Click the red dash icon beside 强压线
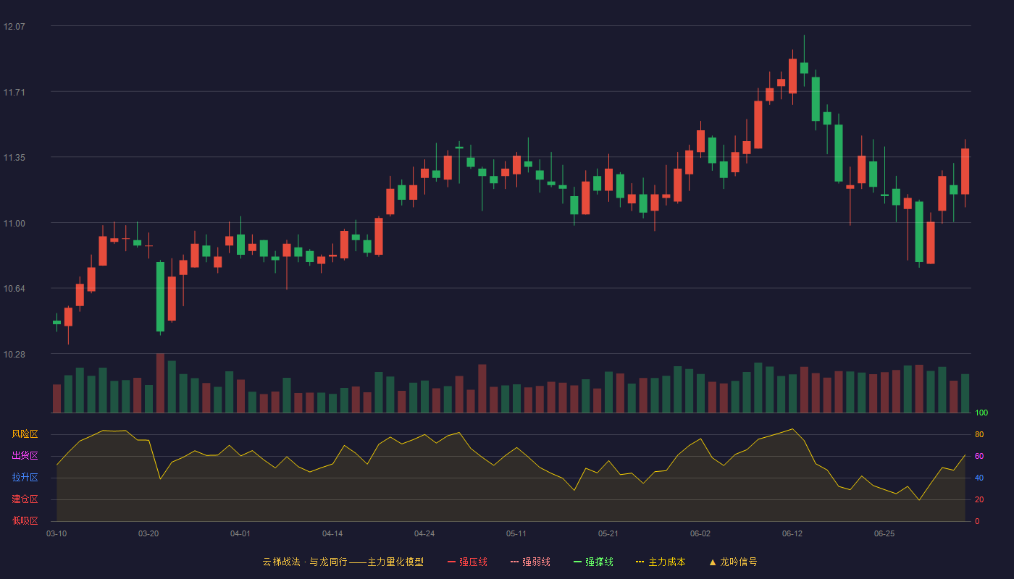 pos(452,562)
